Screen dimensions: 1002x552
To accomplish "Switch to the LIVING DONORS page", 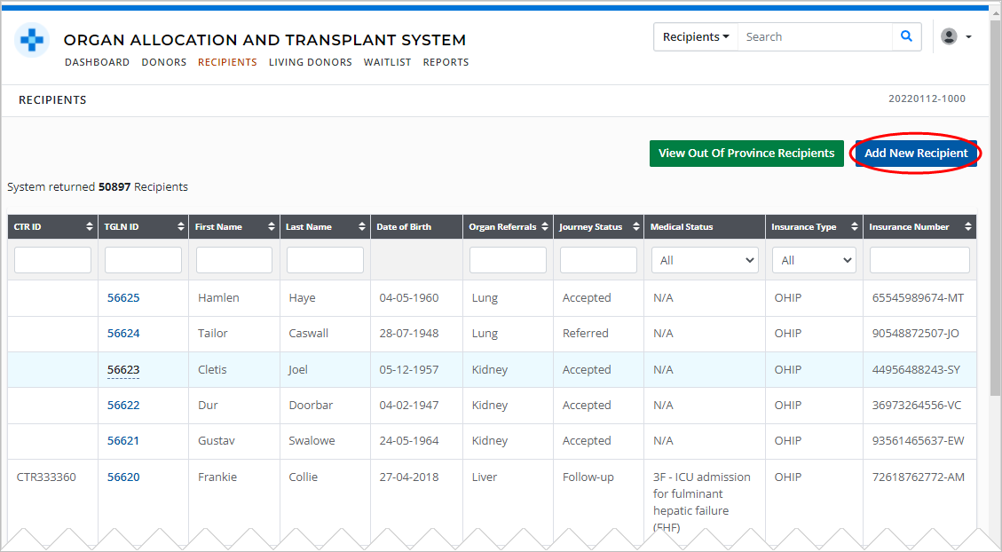I will point(310,62).
